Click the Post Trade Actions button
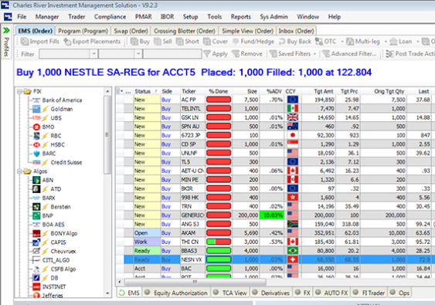The height and width of the screenshot is (305, 435). [x=410, y=54]
